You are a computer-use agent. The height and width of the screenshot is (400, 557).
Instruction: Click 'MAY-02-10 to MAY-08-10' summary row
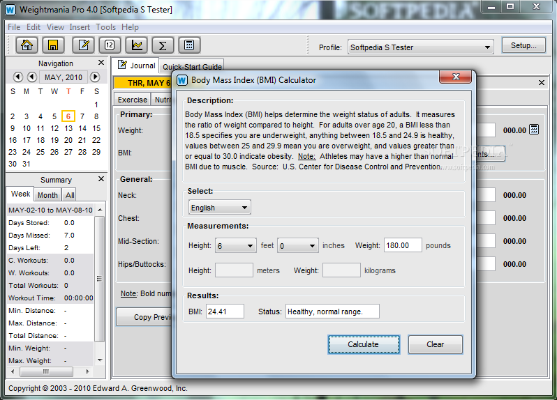point(50,210)
